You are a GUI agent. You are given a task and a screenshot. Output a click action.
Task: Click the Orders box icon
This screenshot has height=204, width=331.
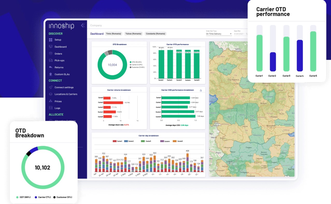[x=51, y=54]
